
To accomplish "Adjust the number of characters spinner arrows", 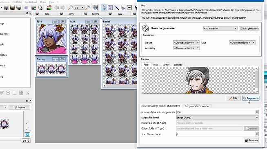I will 257,112.
